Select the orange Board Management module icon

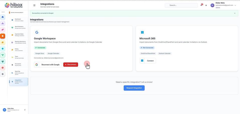click(x=3, y=36)
